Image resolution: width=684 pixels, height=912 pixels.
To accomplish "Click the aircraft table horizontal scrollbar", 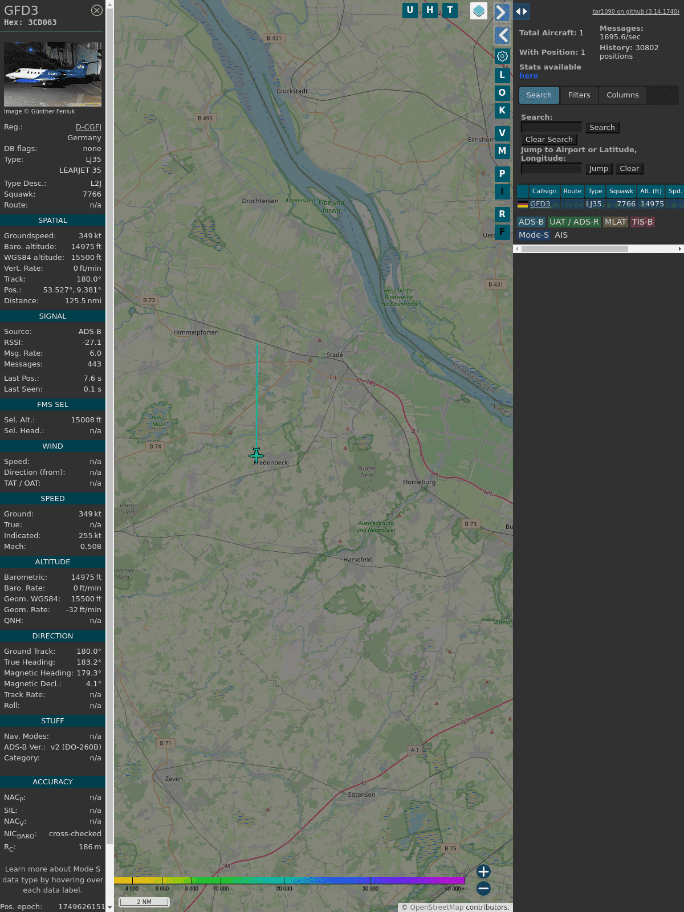I will 575,249.
